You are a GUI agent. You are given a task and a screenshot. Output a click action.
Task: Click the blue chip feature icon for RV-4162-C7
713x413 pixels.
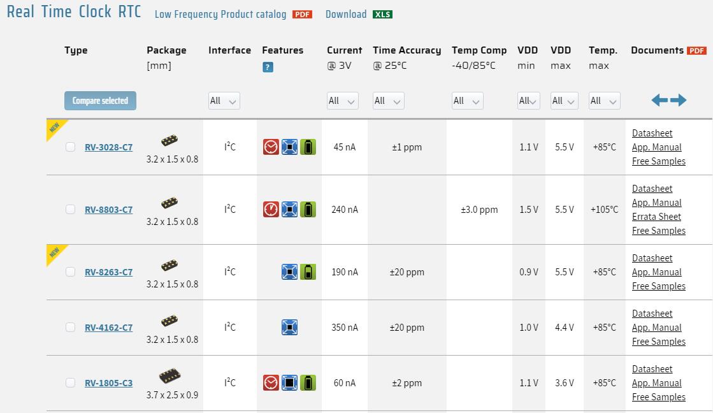pos(289,328)
